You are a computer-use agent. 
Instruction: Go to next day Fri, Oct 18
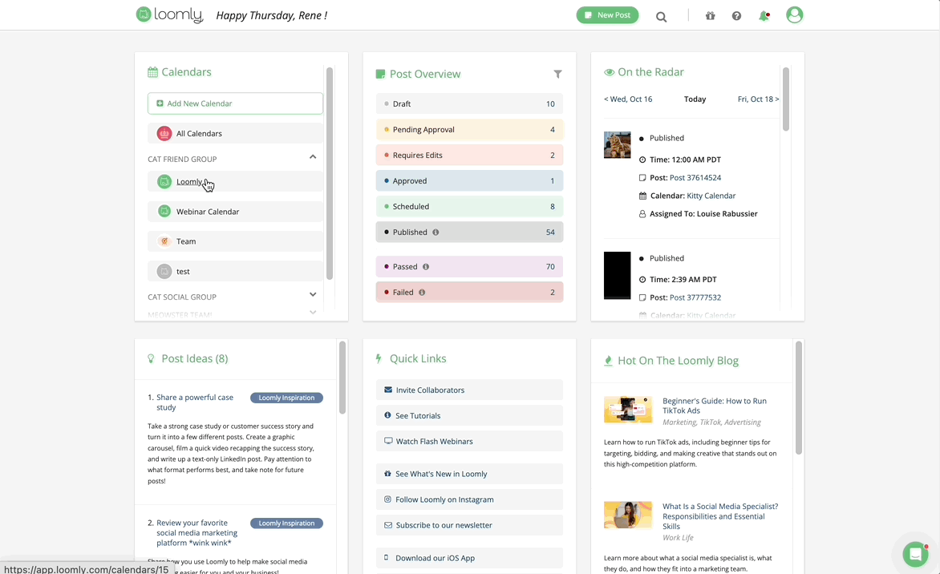pos(758,99)
